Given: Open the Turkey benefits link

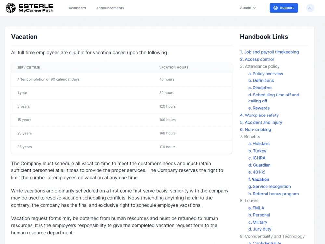Looking at the screenshot, I should tap(257, 151).
